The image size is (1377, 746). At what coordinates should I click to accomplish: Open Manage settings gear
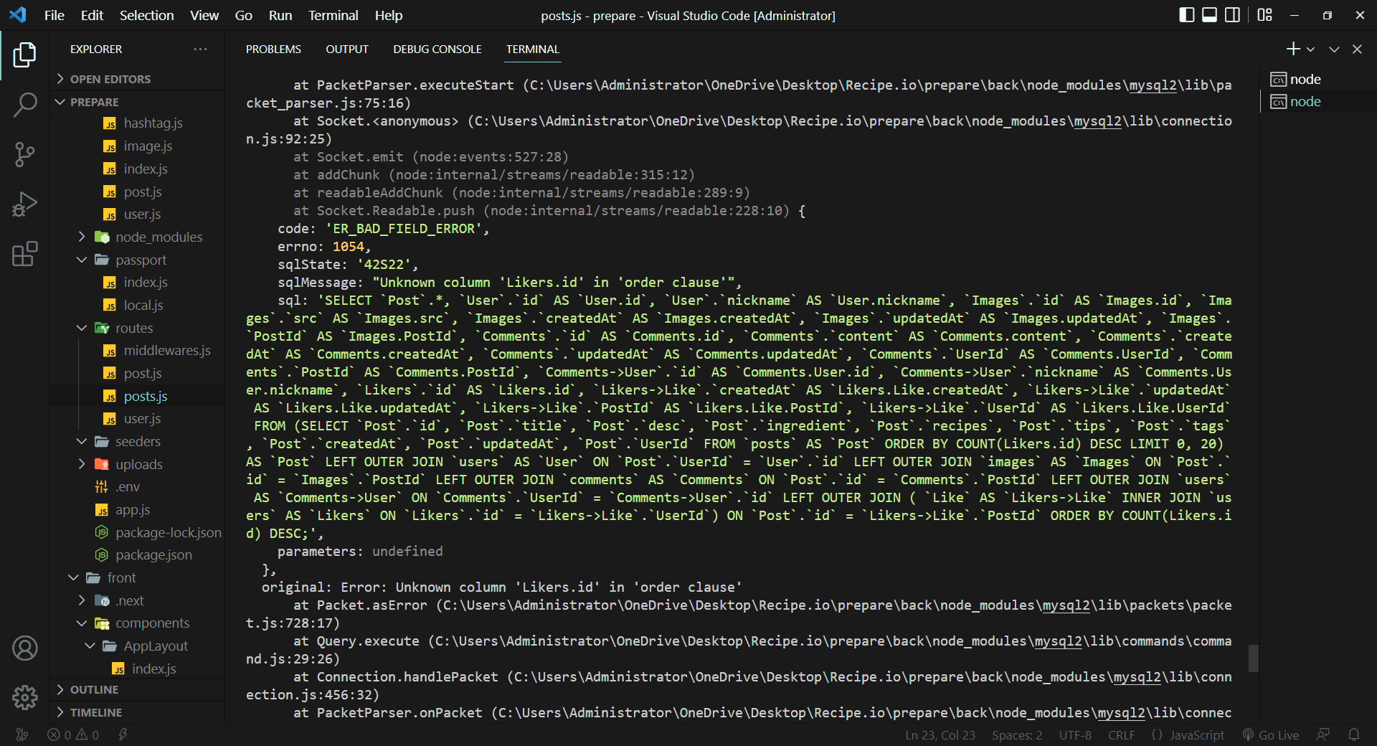24,697
